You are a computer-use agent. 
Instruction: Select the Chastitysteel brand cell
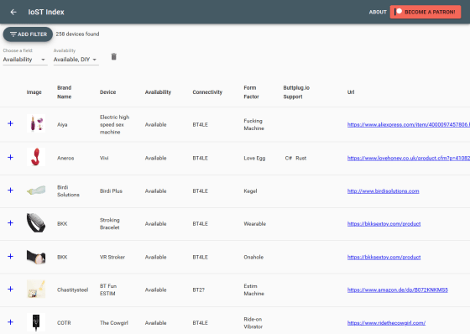(x=72, y=290)
